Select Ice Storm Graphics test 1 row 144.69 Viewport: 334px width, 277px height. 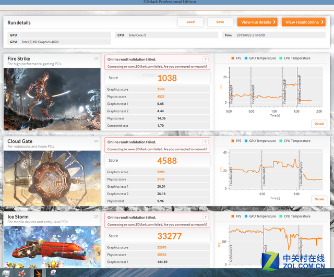[157, 262]
